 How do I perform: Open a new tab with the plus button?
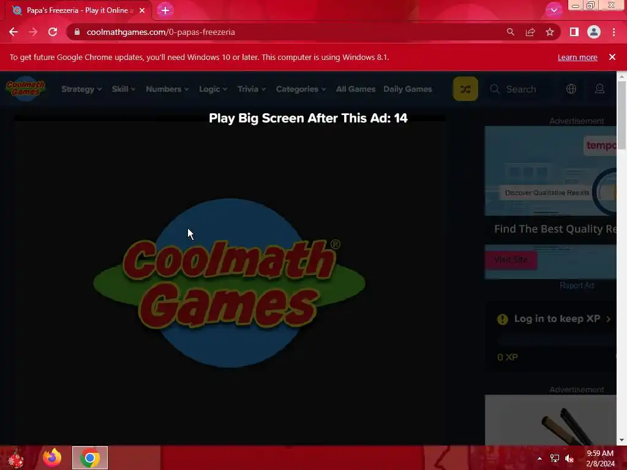(165, 10)
